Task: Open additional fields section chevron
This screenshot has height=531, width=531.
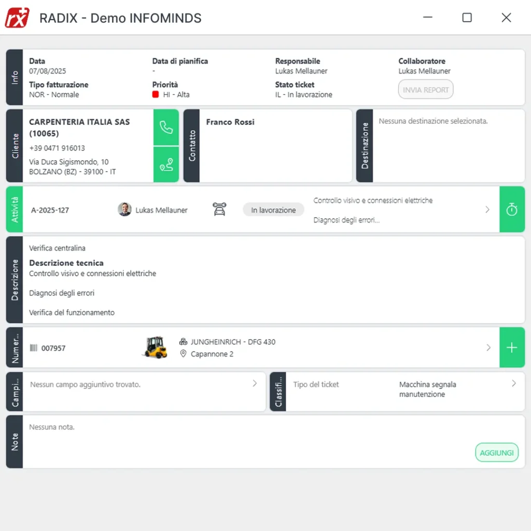Action: [x=255, y=384]
